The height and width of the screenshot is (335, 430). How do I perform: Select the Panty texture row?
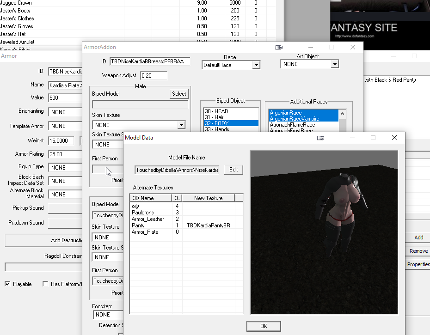(x=186, y=225)
